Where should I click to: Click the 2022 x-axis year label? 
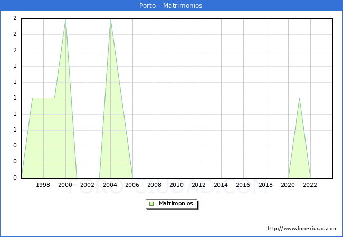tap(310, 185)
